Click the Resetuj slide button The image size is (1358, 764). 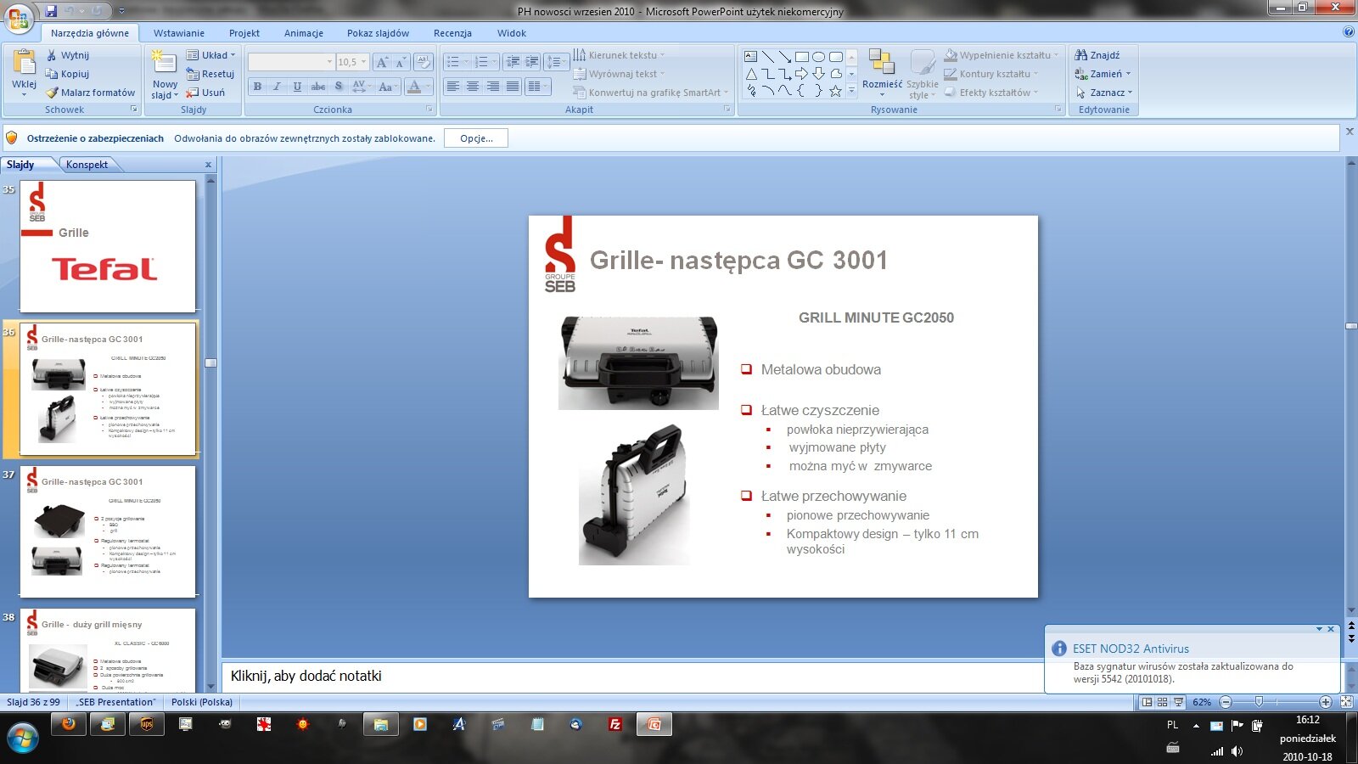210,74
